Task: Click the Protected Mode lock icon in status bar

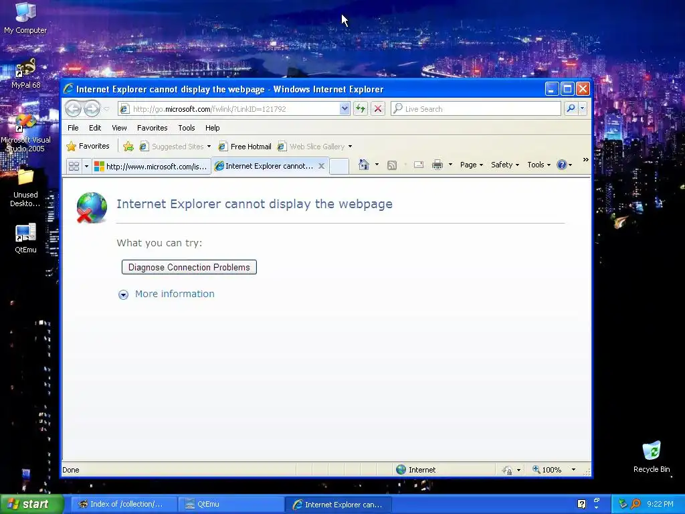Action: click(507, 470)
